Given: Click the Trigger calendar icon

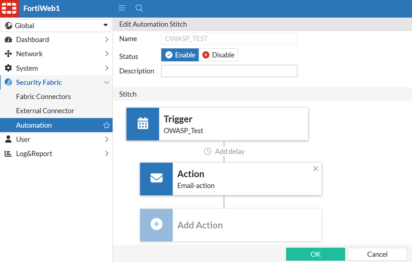Looking at the screenshot, I should 143,124.
